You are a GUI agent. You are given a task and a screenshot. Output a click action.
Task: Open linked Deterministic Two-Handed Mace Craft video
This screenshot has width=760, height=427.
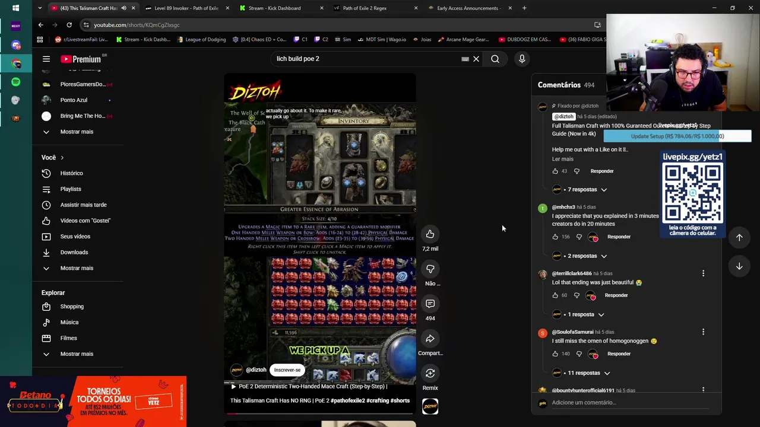(309, 387)
